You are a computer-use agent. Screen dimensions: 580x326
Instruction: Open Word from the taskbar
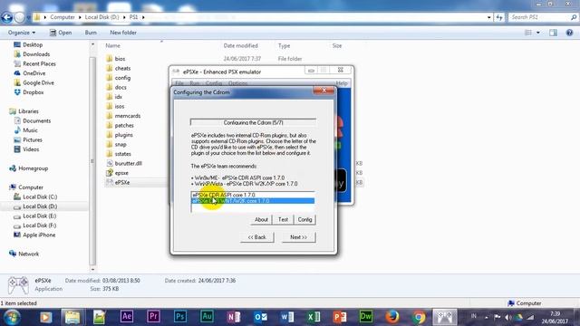point(286,317)
